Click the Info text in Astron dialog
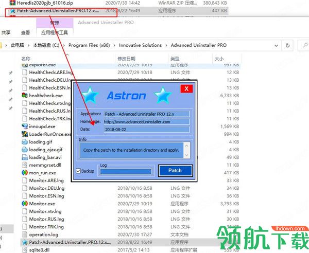This screenshot has width=309, height=253. pos(131,150)
